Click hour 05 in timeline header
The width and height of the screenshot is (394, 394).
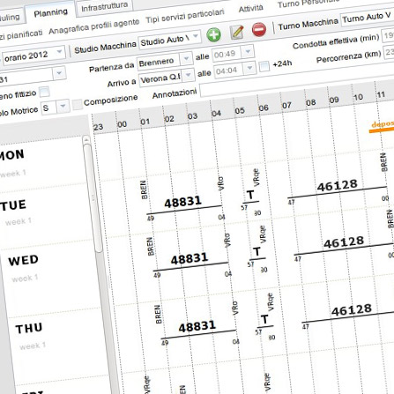[240, 111]
